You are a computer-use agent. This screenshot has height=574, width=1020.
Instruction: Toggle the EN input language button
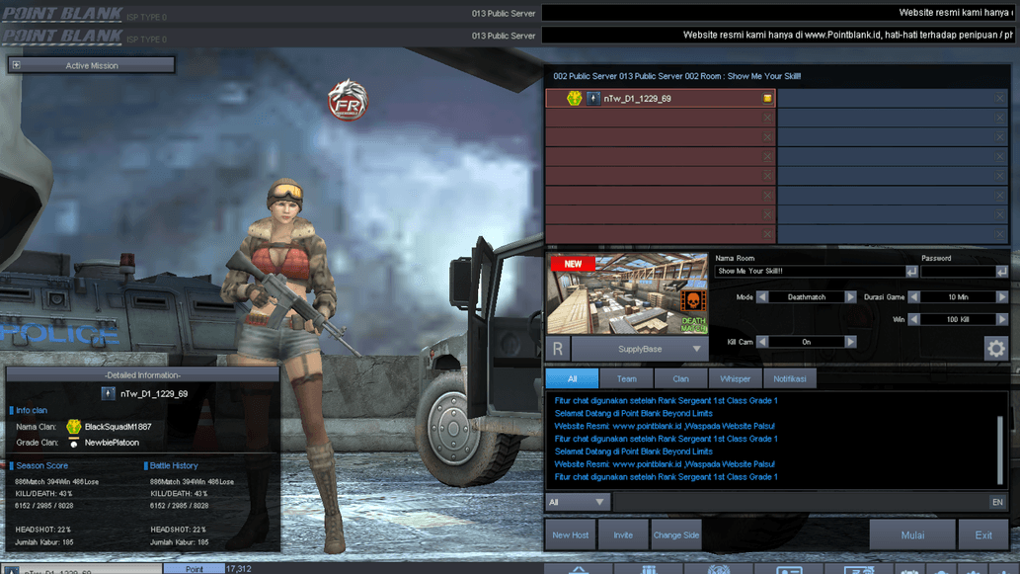coord(997,502)
